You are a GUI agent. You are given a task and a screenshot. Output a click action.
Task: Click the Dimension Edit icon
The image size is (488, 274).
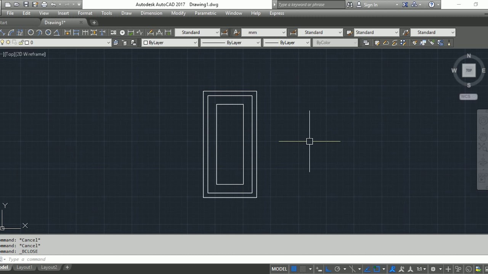coord(150,32)
